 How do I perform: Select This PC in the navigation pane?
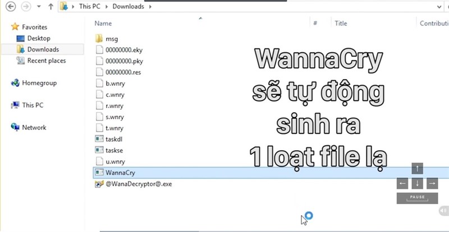point(33,105)
